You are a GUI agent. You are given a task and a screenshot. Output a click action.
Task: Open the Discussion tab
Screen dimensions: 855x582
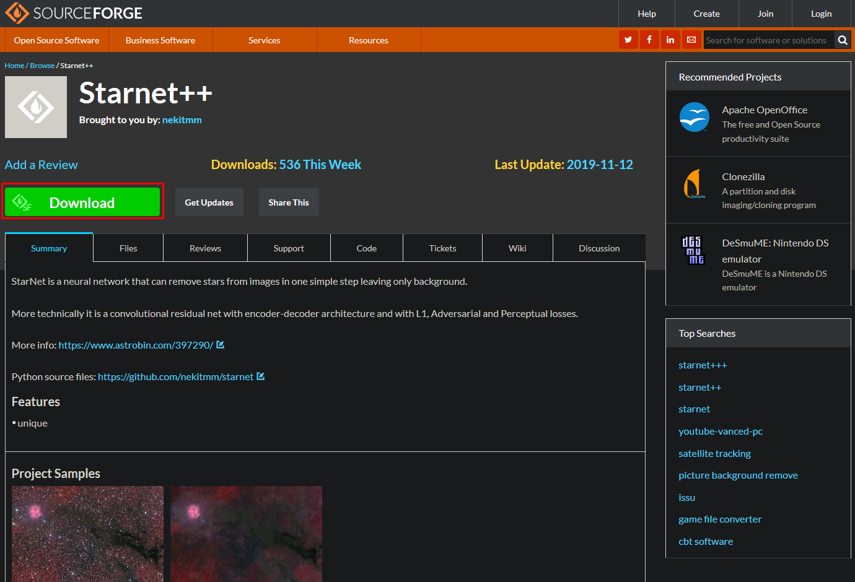pyautogui.click(x=599, y=248)
